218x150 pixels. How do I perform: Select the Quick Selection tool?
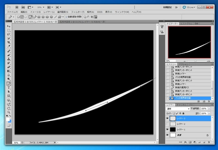point(9,38)
